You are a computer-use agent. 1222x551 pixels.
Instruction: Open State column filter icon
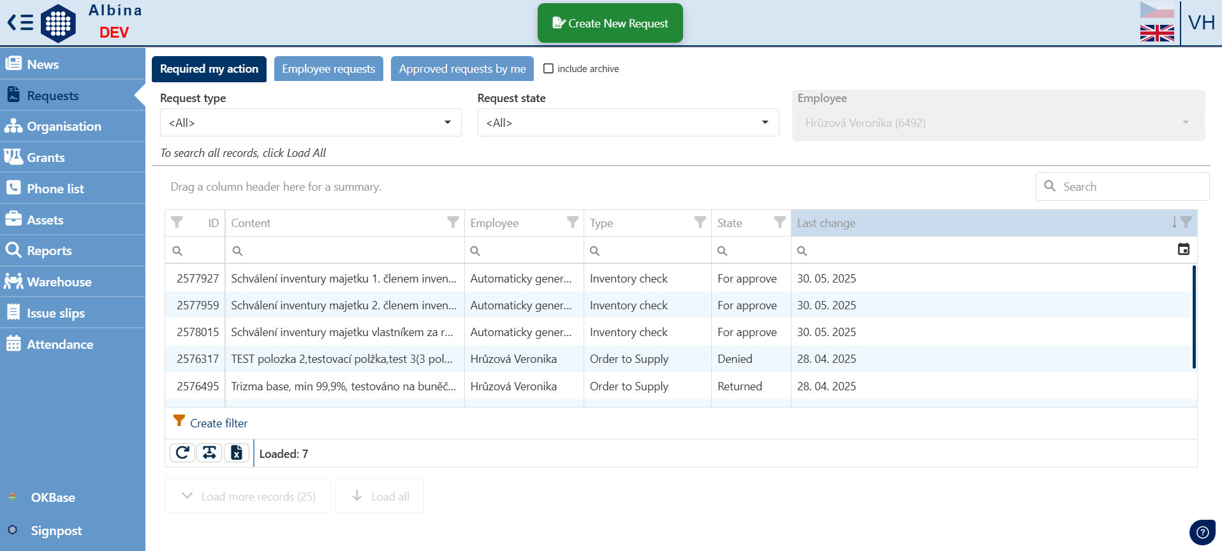tap(780, 223)
